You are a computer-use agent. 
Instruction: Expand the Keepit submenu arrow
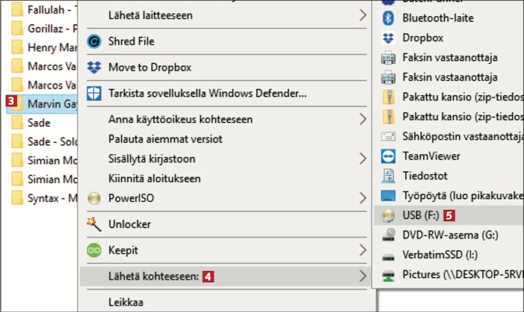(x=363, y=250)
